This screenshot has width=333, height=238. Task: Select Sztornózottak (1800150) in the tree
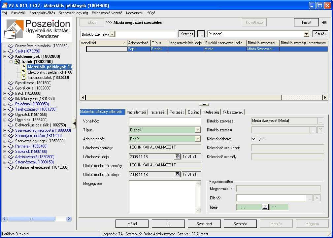pyautogui.click(x=34, y=162)
